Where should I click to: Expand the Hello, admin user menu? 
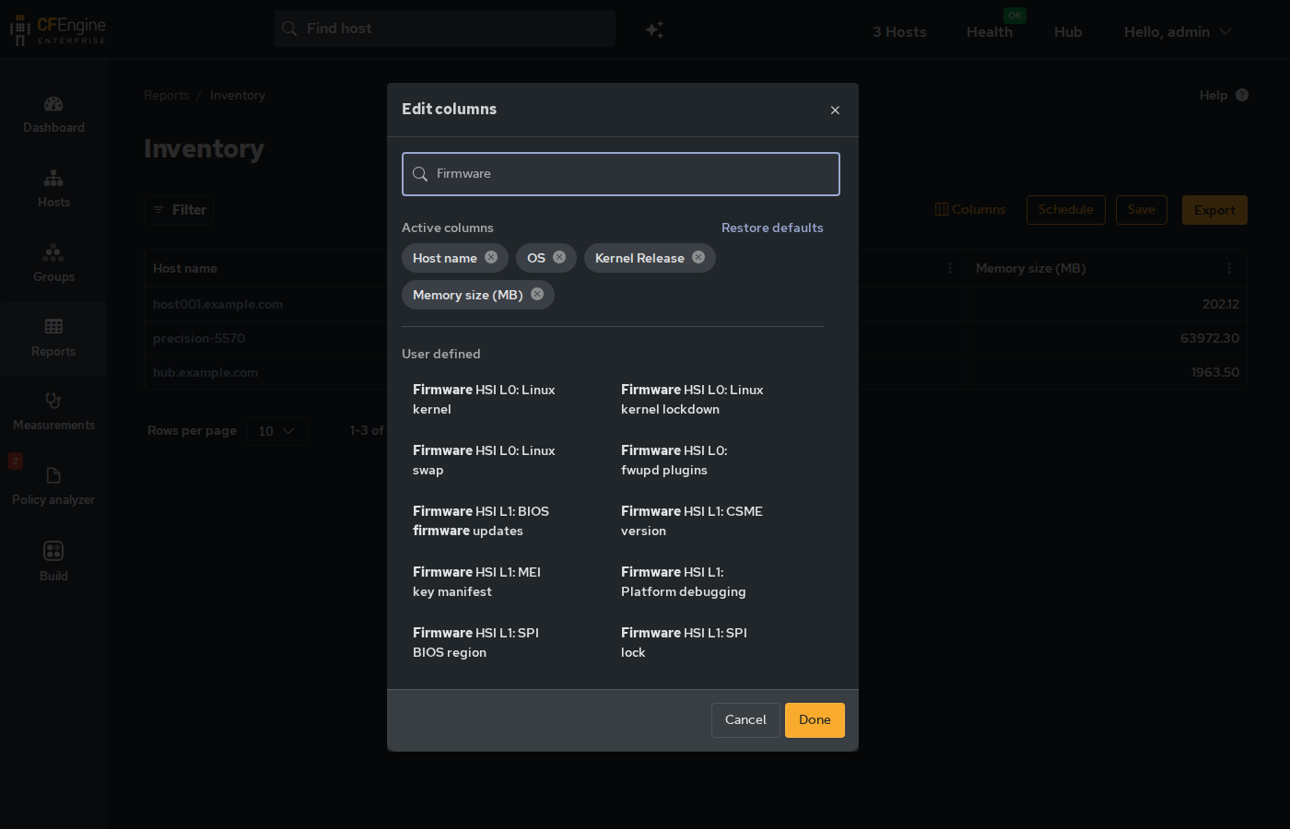pyautogui.click(x=1178, y=31)
